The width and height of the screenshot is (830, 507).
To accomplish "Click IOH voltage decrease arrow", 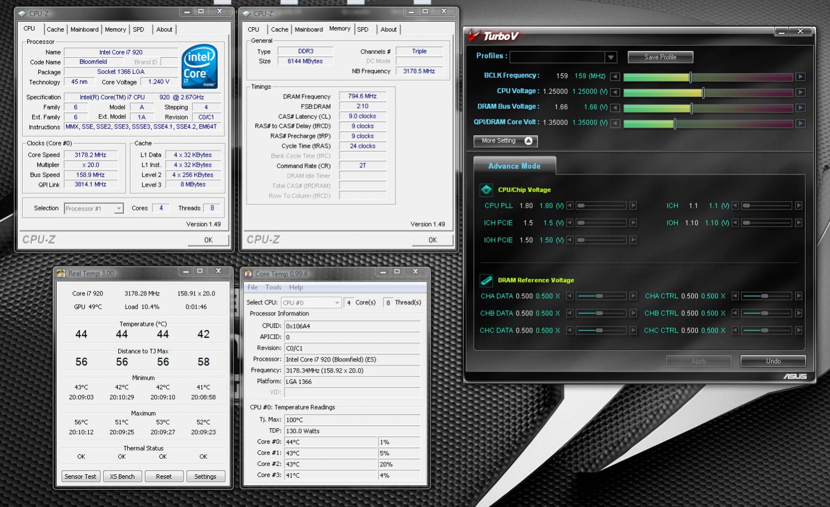I will pos(735,223).
